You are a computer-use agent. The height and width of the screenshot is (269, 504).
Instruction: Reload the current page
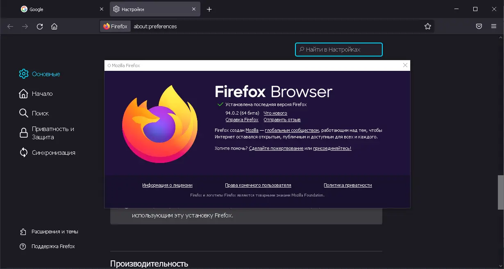(39, 26)
